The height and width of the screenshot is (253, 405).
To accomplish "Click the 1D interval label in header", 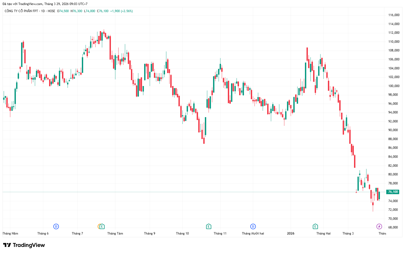I will [43, 11].
